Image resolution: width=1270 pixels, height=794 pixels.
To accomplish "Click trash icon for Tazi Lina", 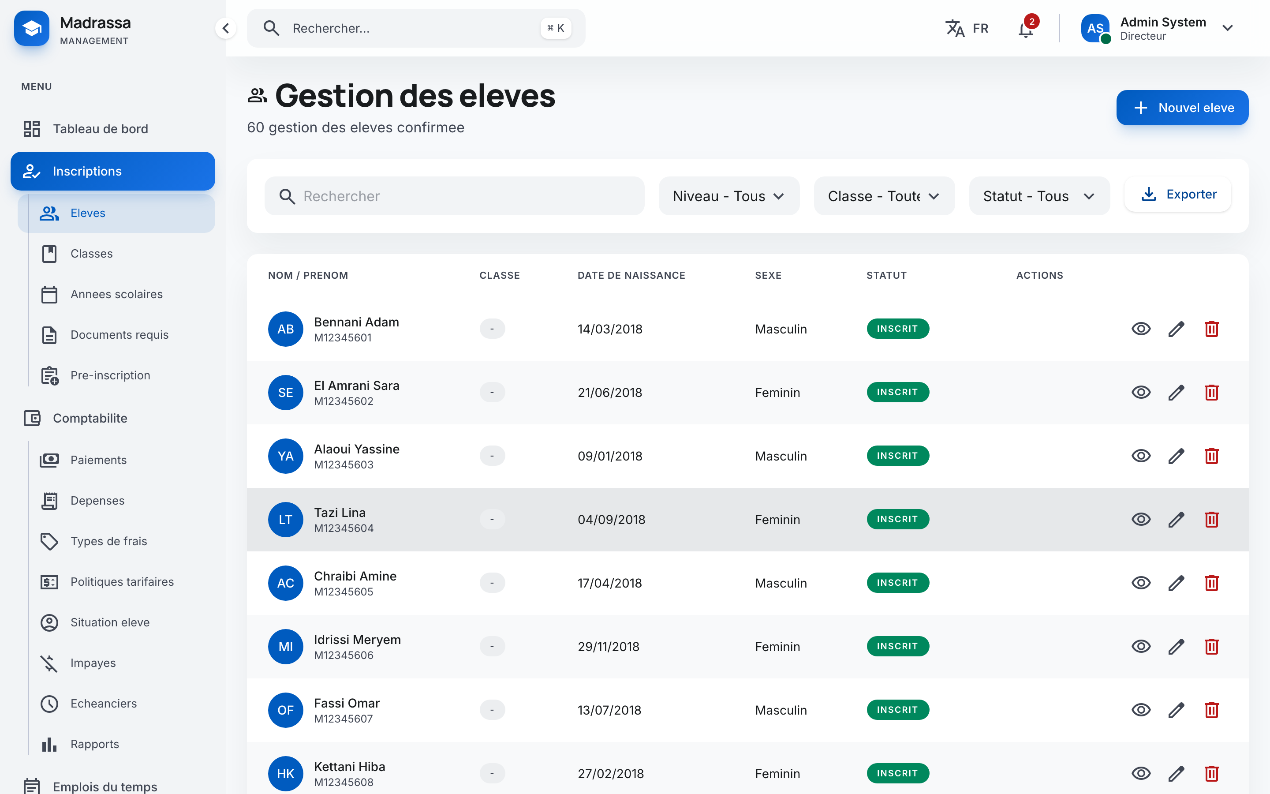I will point(1211,520).
